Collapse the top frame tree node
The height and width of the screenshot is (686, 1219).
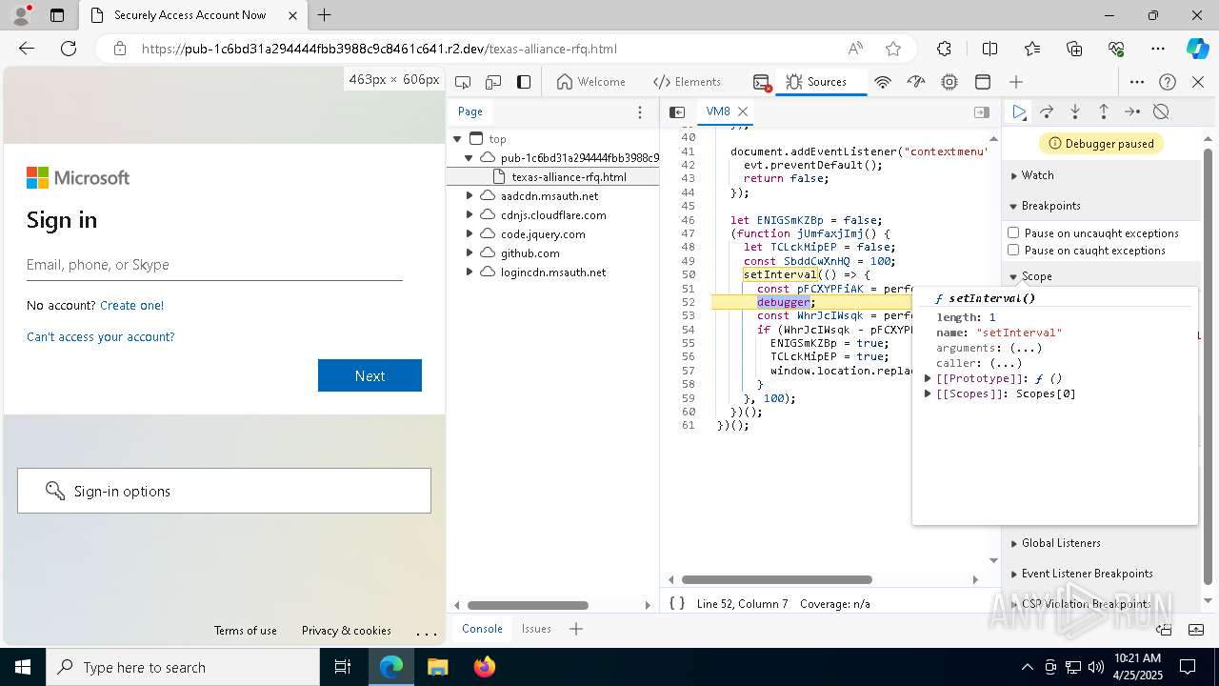(458, 138)
